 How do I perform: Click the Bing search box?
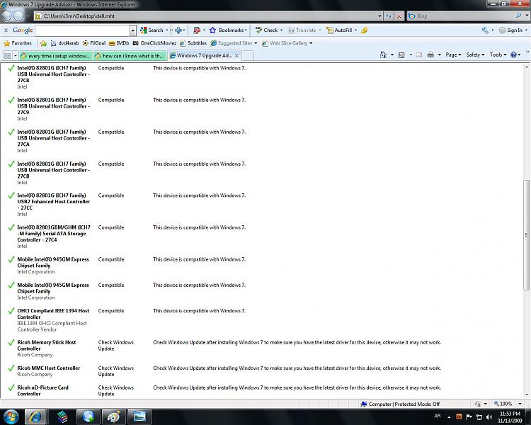click(x=464, y=16)
